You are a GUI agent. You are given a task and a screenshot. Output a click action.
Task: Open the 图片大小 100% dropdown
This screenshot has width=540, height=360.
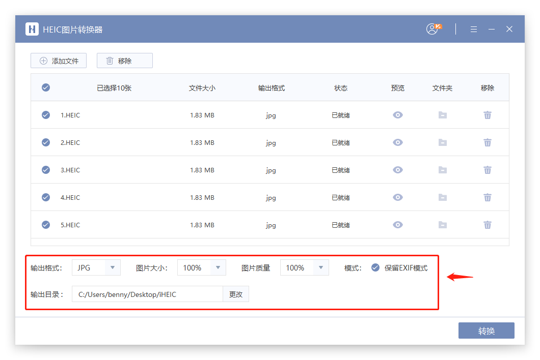pos(201,267)
